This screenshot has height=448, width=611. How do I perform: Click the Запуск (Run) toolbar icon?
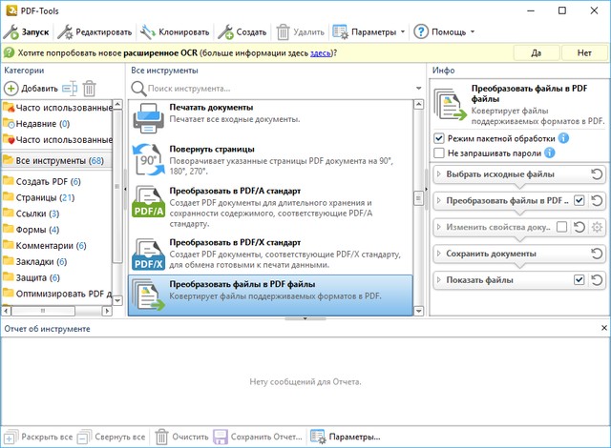[x=11, y=32]
